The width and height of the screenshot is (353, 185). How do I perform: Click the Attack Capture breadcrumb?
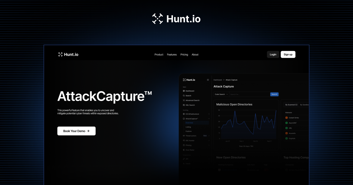(x=232, y=80)
